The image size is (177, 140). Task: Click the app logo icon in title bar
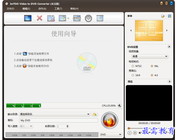(x=7, y=4)
